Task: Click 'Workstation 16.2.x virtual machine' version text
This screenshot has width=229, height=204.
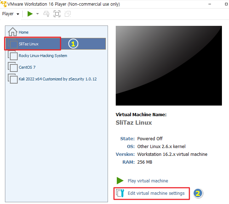Action: [x=172, y=154]
